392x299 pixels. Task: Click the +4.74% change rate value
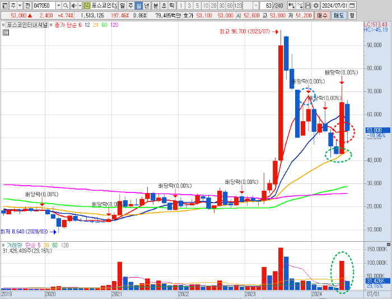pyautogui.click(x=66, y=16)
